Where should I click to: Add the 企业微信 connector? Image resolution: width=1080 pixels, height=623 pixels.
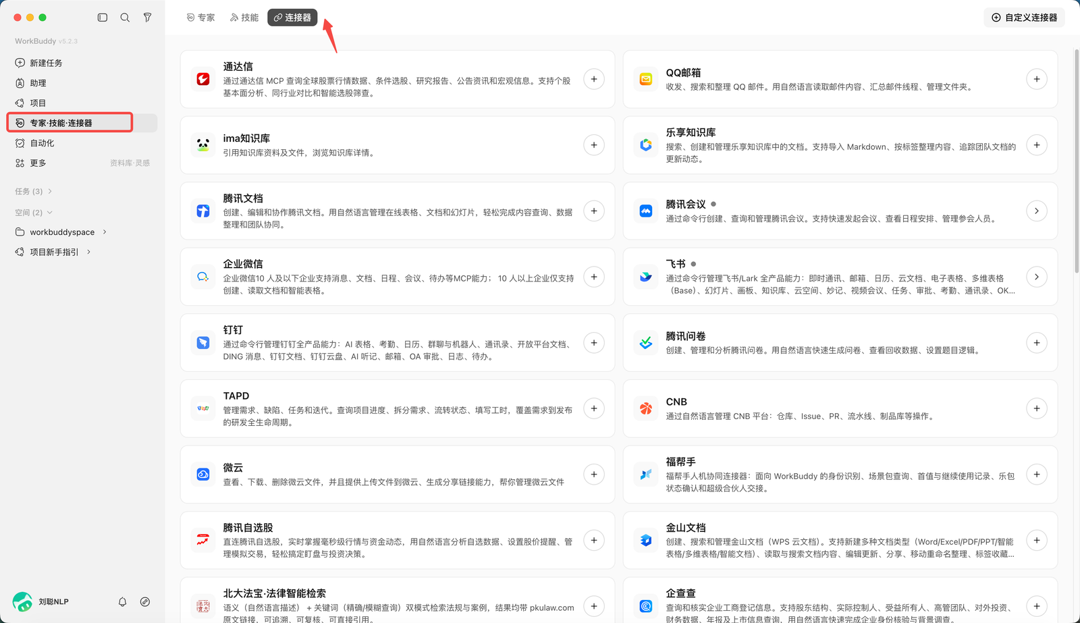pos(594,277)
